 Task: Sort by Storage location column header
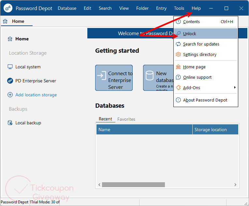point(215,130)
